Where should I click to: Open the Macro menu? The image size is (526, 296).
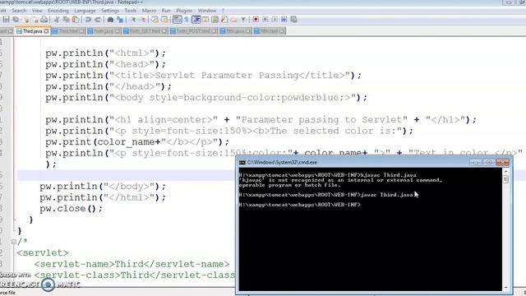pos(149,11)
